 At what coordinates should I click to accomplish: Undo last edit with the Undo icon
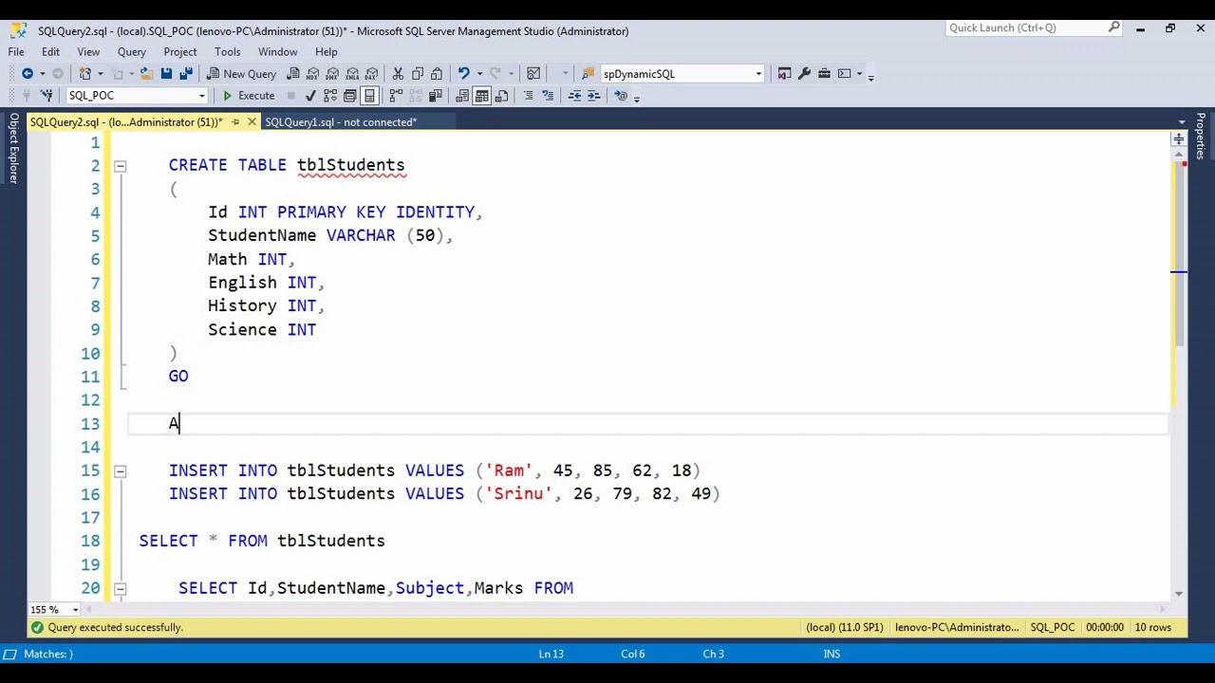pyautogui.click(x=463, y=73)
